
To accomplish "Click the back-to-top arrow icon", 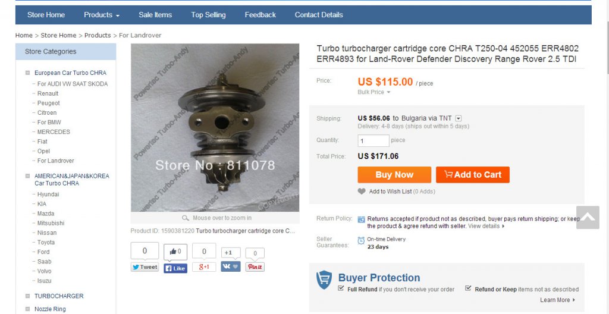I will point(588,217).
